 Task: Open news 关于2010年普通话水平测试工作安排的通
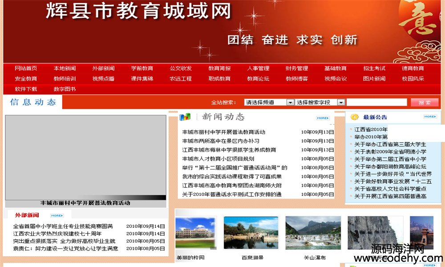pyautogui.click(x=232, y=194)
